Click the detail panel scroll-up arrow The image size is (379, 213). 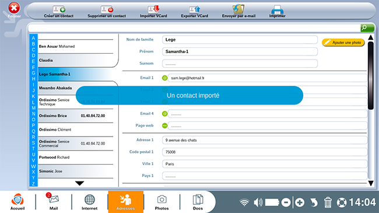pos(371,37)
